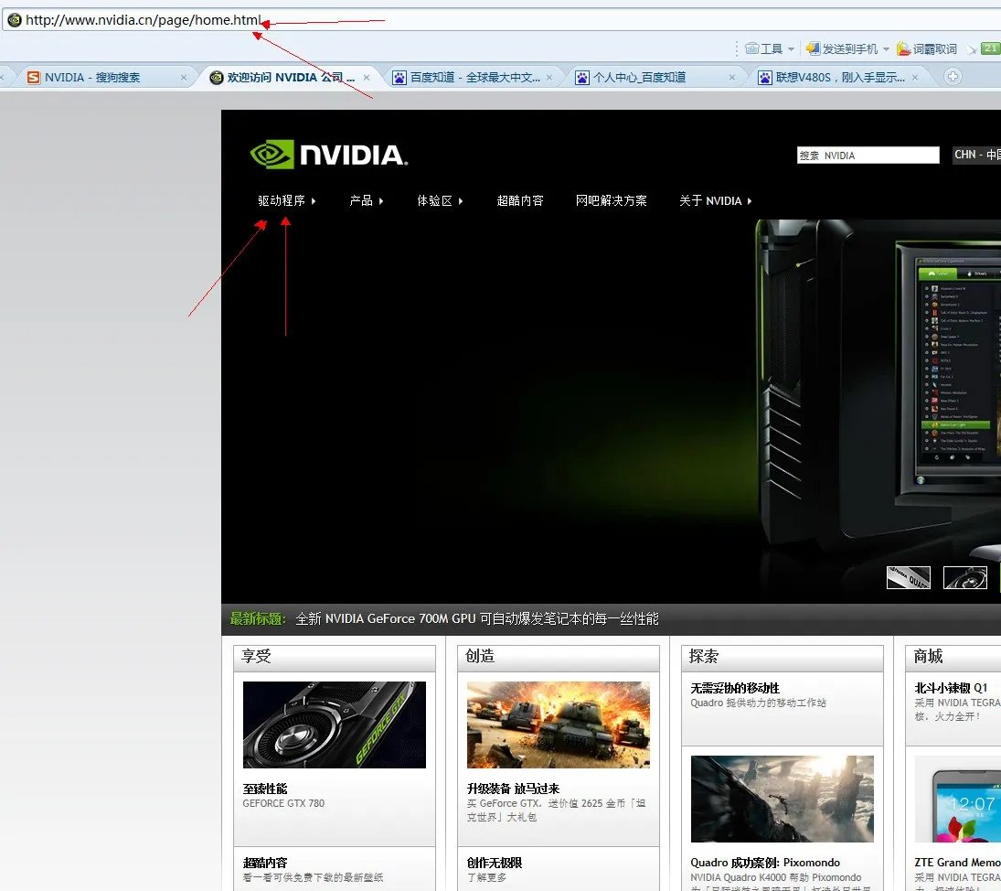Image resolution: width=1001 pixels, height=891 pixels.
Task: Click the 发送到手机 button
Action: tap(842, 48)
